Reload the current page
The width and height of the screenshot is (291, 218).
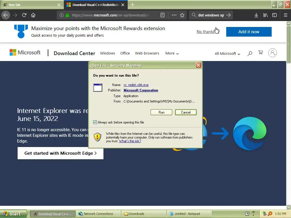click(x=24, y=15)
